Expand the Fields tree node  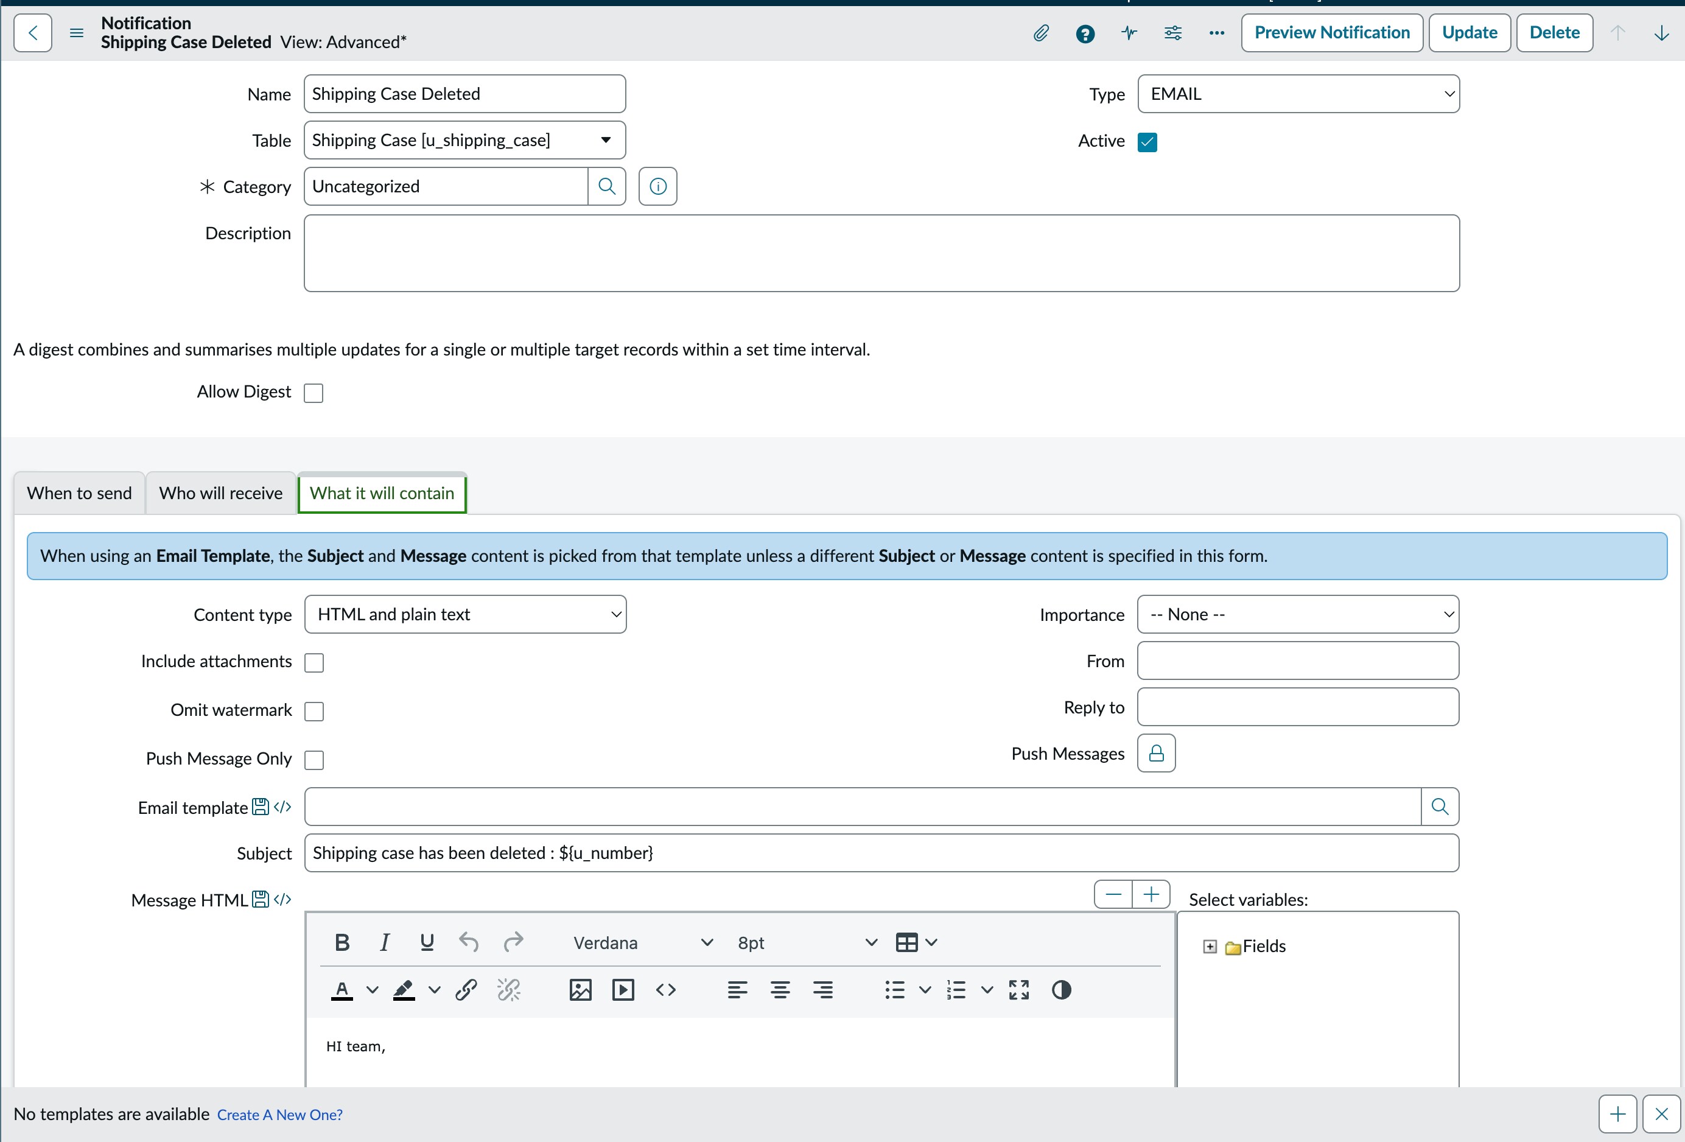pyautogui.click(x=1210, y=947)
